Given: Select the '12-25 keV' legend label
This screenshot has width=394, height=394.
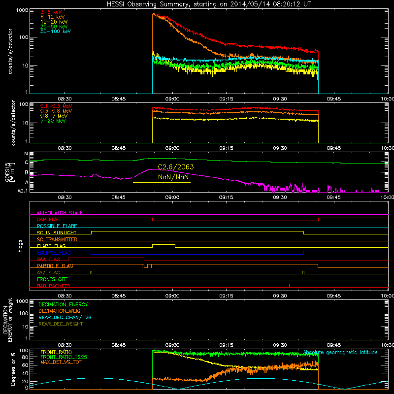Looking at the screenshot, I should (x=54, y=22).
